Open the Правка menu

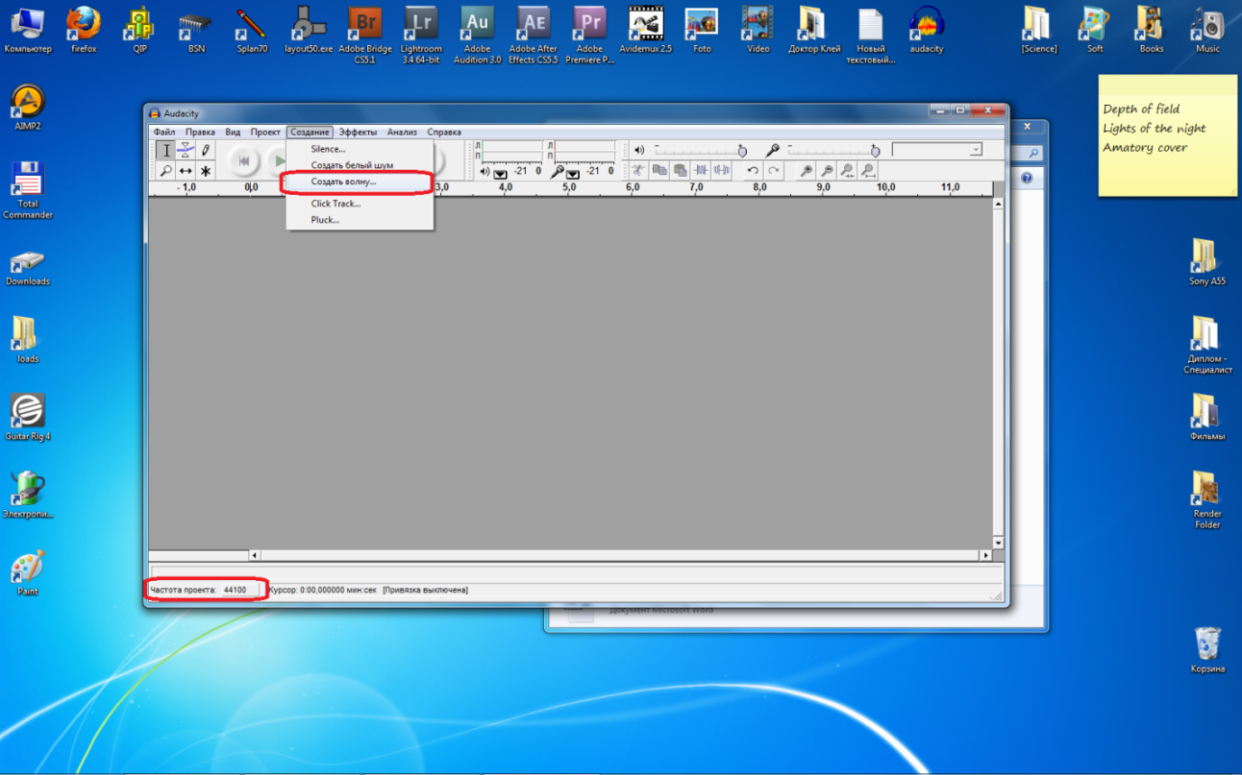pos(200,132)
